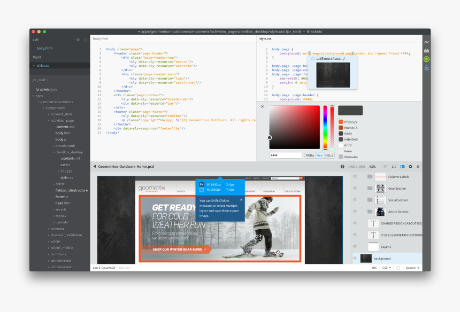Click the Gear Section folder icon

tap(370, 189)
